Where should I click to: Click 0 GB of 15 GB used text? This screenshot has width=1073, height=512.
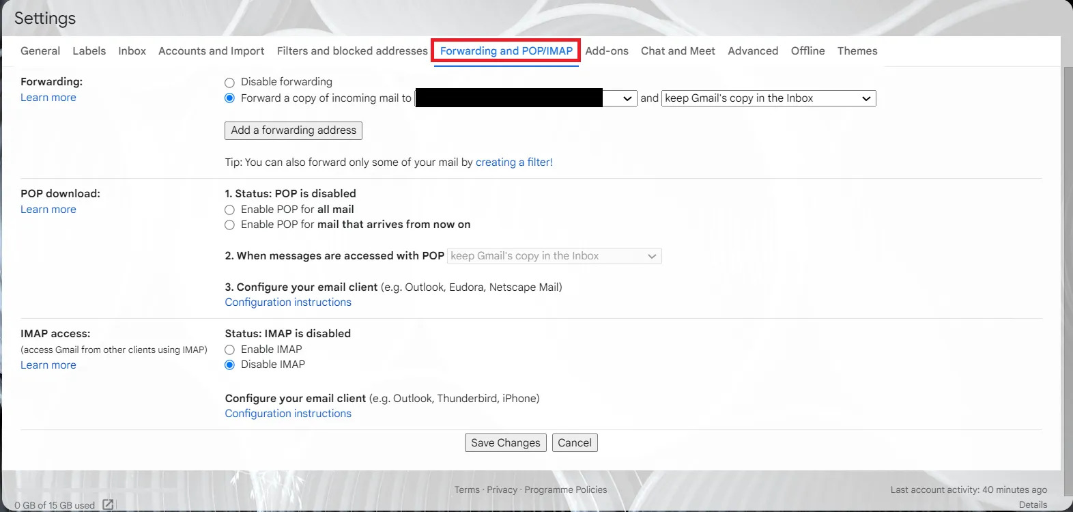coord(55,506)
